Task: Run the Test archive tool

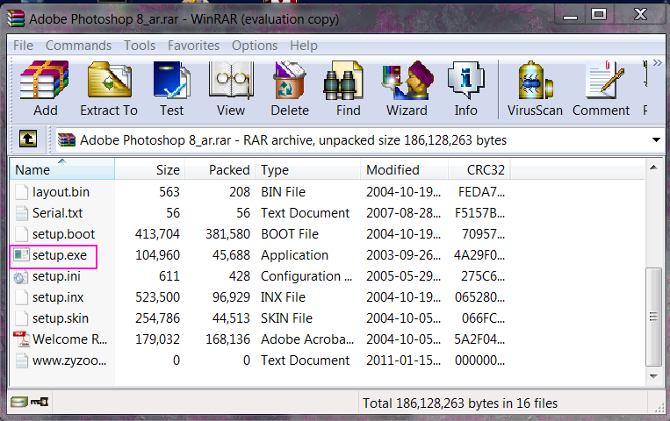Action: 171,89
